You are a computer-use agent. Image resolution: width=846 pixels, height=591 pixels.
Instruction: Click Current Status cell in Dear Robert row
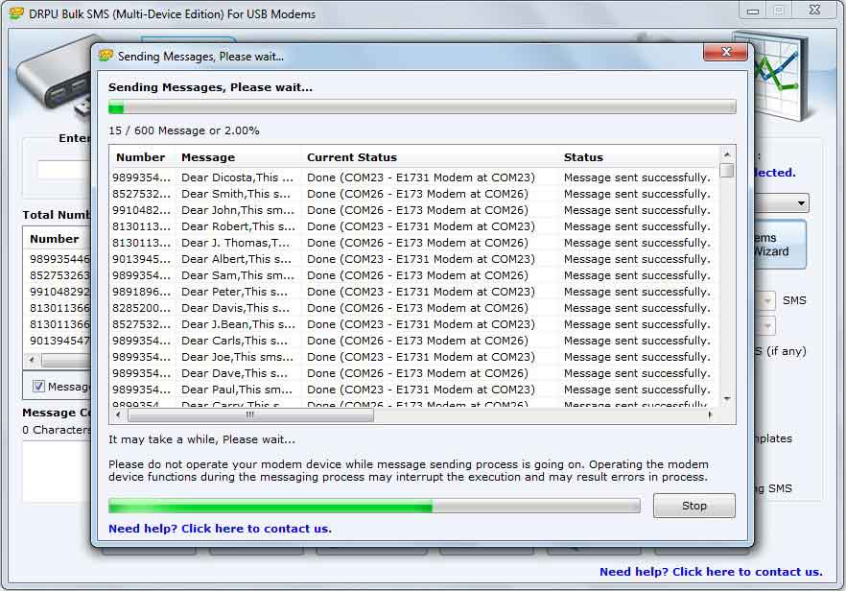(421, 226)
